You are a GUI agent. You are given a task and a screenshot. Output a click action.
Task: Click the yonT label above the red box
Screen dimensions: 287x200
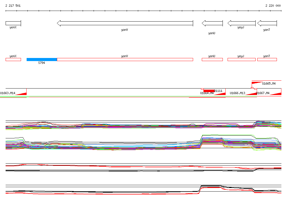pyautogui.click(x=267, y=56)
